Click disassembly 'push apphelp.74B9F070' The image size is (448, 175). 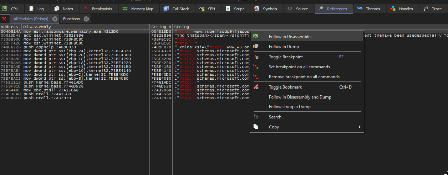(x=50, y=47)
